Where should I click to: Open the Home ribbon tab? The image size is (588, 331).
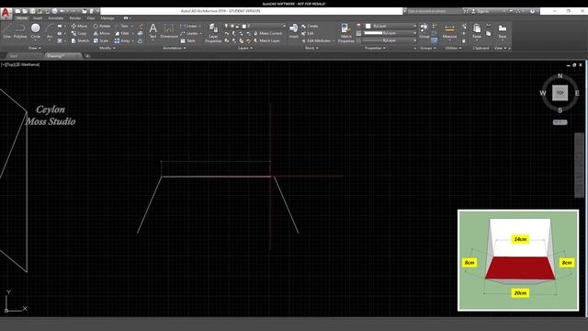click(x=21, y=18)
